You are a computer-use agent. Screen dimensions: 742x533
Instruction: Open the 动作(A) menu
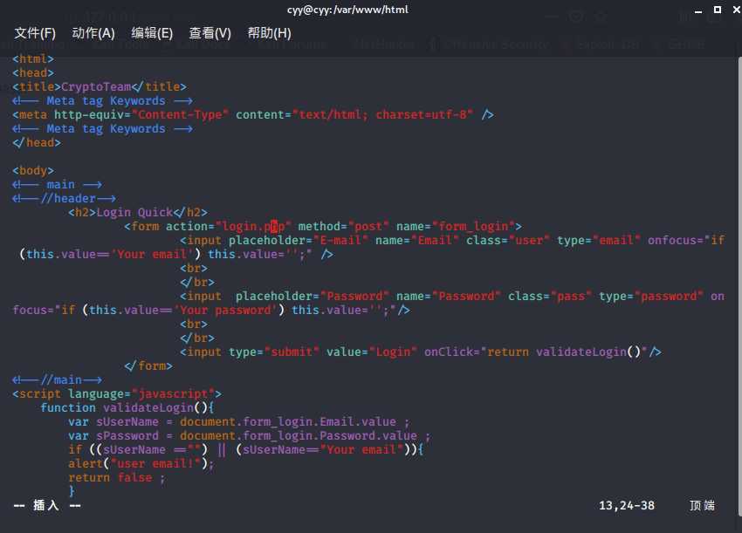[93, 33]
